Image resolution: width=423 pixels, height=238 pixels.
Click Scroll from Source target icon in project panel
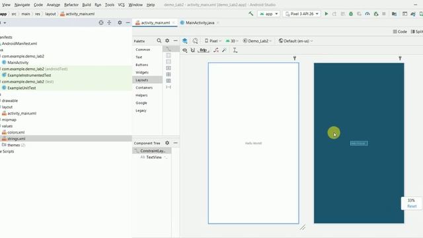coord(101,22)
